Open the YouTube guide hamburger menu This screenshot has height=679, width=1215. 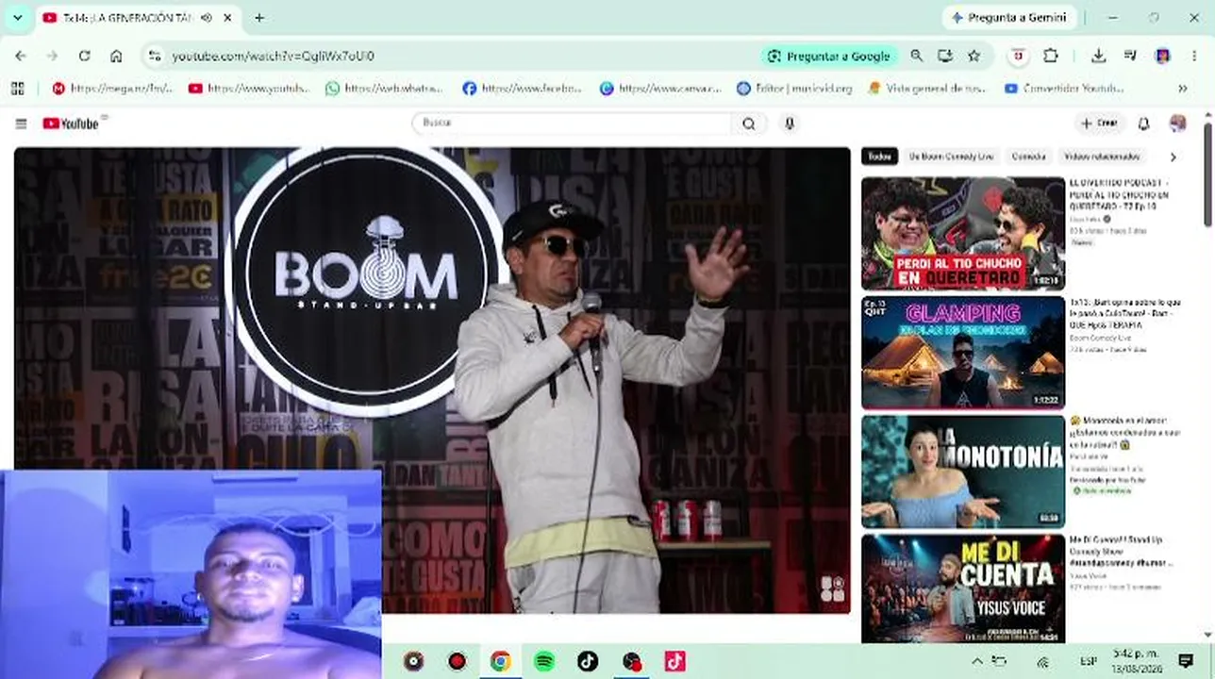point(21,124)
